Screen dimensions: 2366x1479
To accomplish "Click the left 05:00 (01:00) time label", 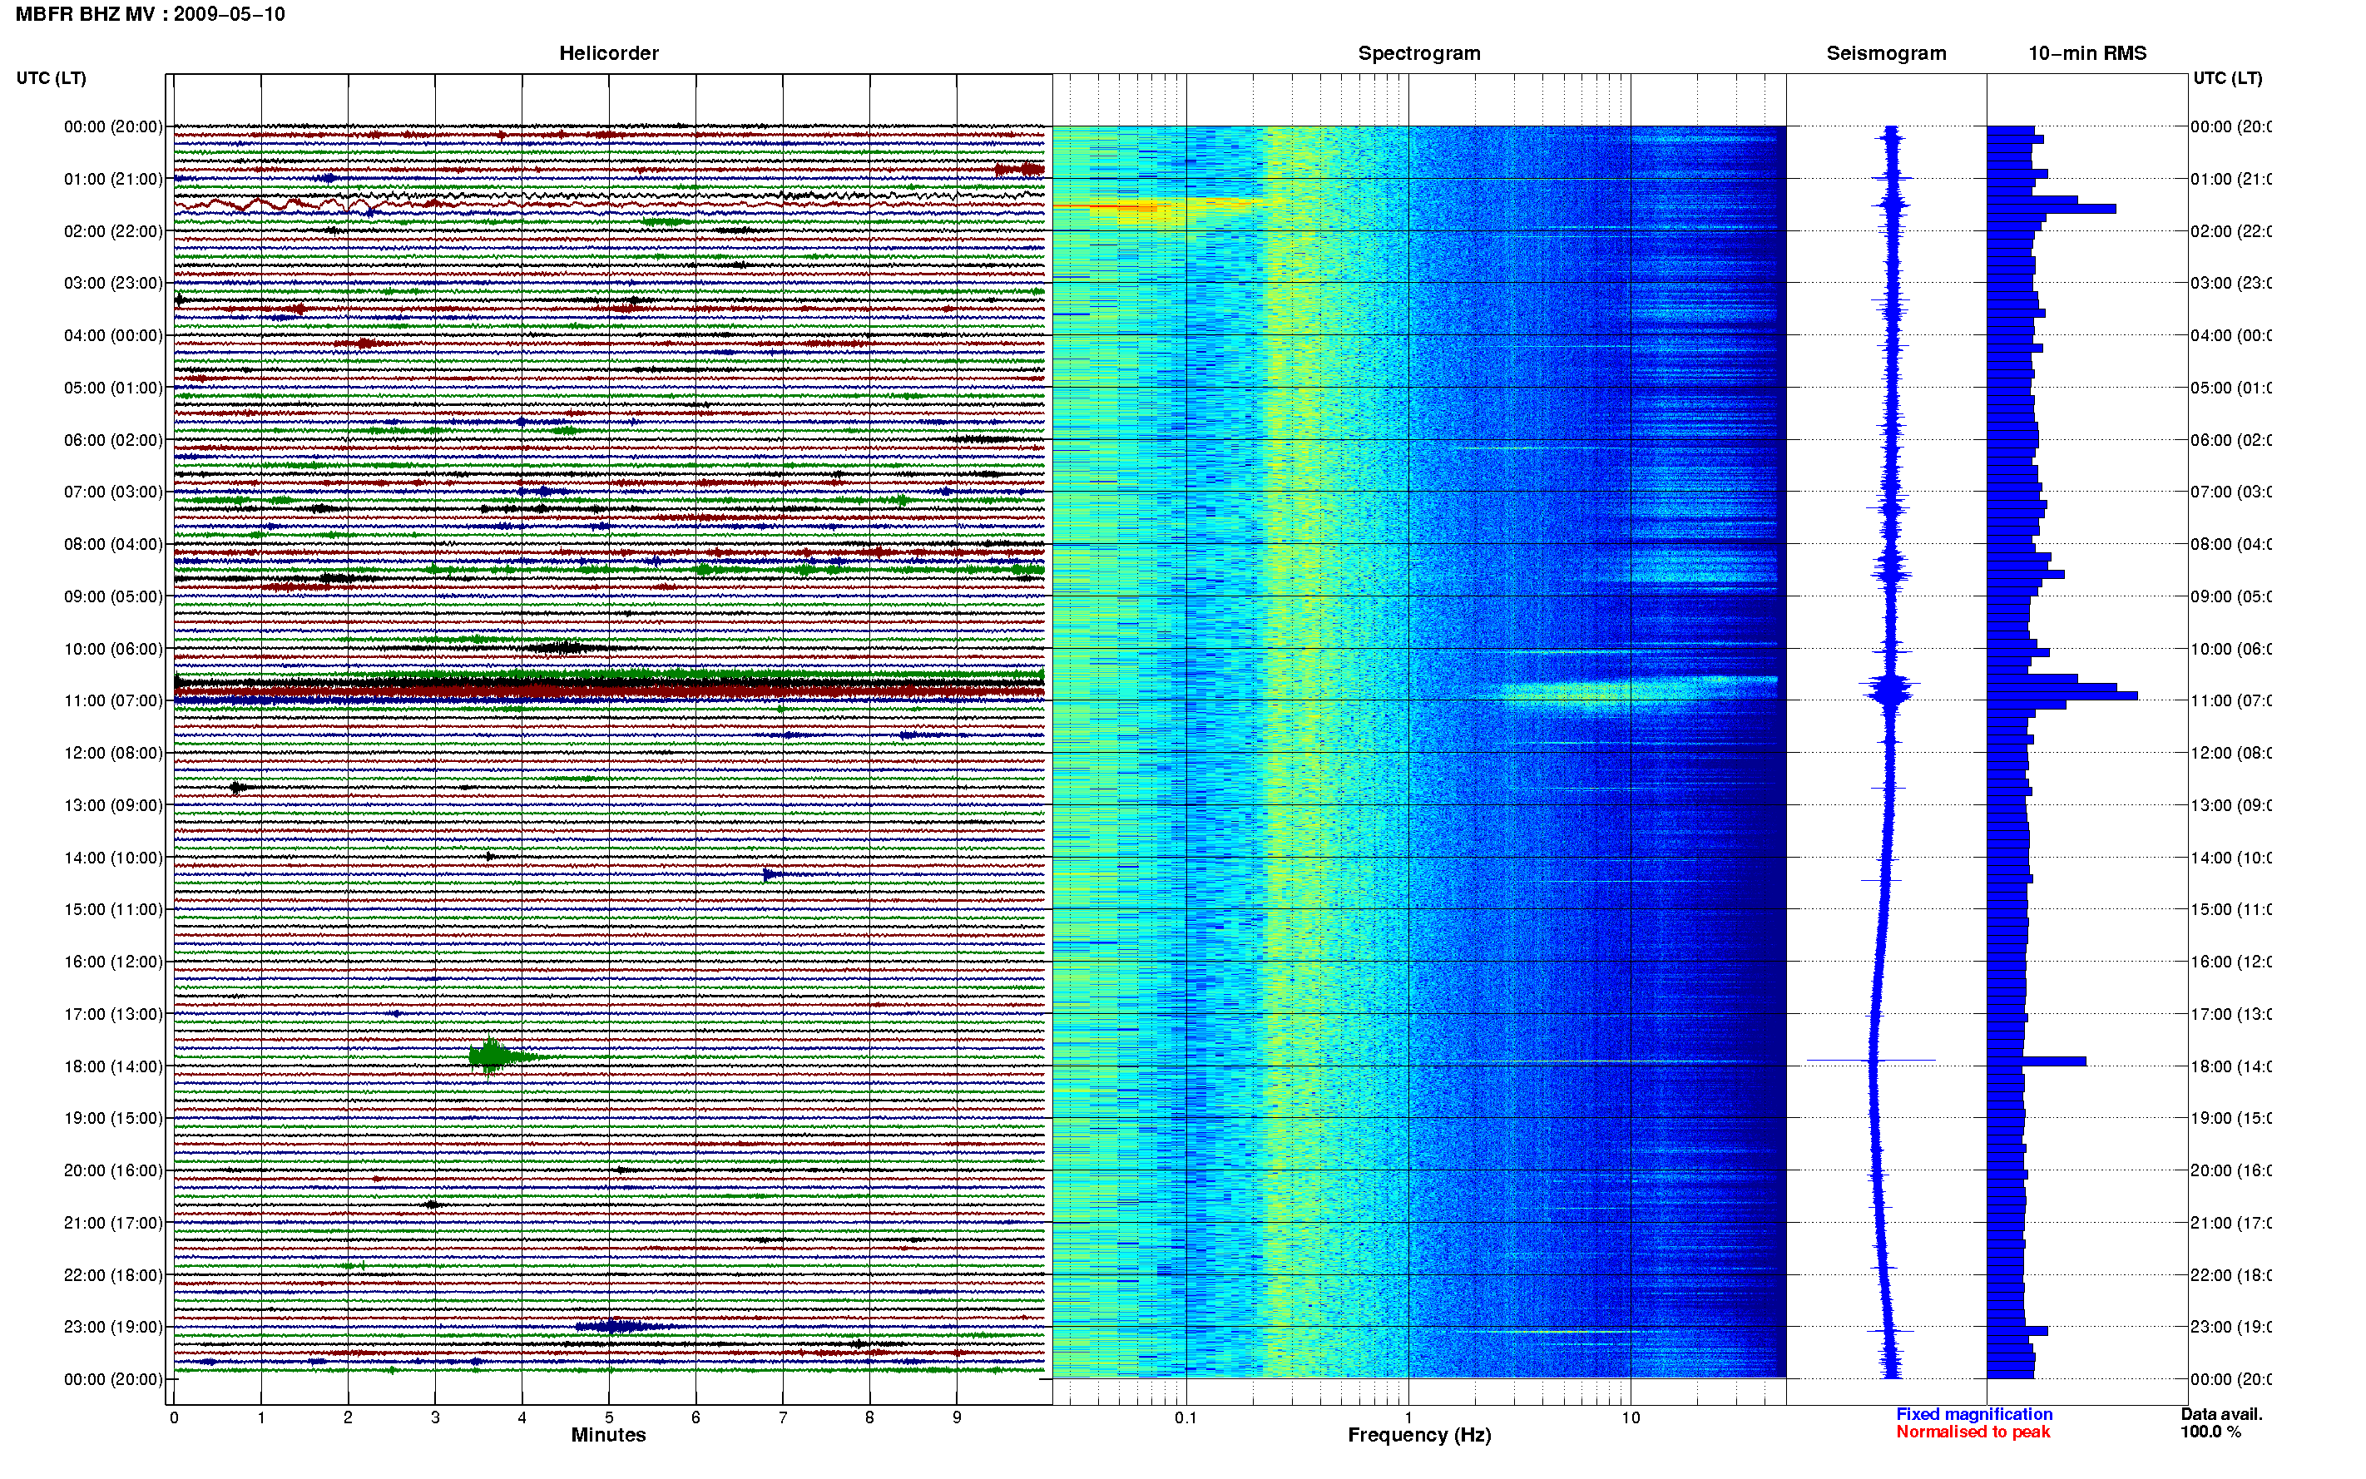I will (113, 388).
